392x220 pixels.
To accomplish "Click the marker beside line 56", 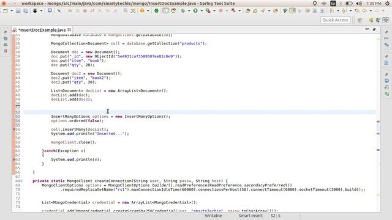I will click(13, 130).
